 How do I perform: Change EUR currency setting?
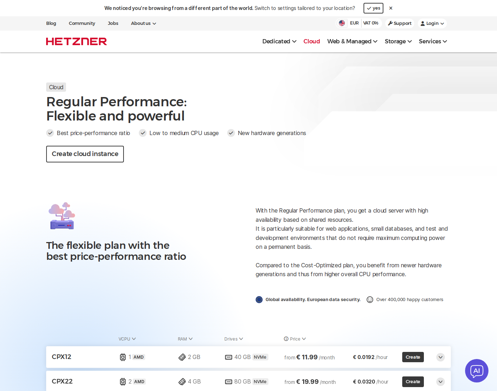pos(354,23)
